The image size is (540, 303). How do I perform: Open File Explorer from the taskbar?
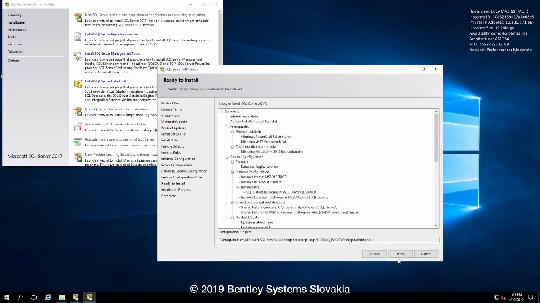point(62,298)
